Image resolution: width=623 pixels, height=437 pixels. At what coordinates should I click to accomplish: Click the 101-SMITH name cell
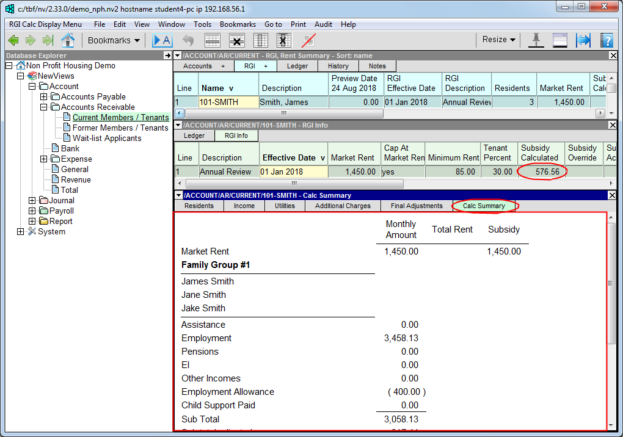coord(228,103)
